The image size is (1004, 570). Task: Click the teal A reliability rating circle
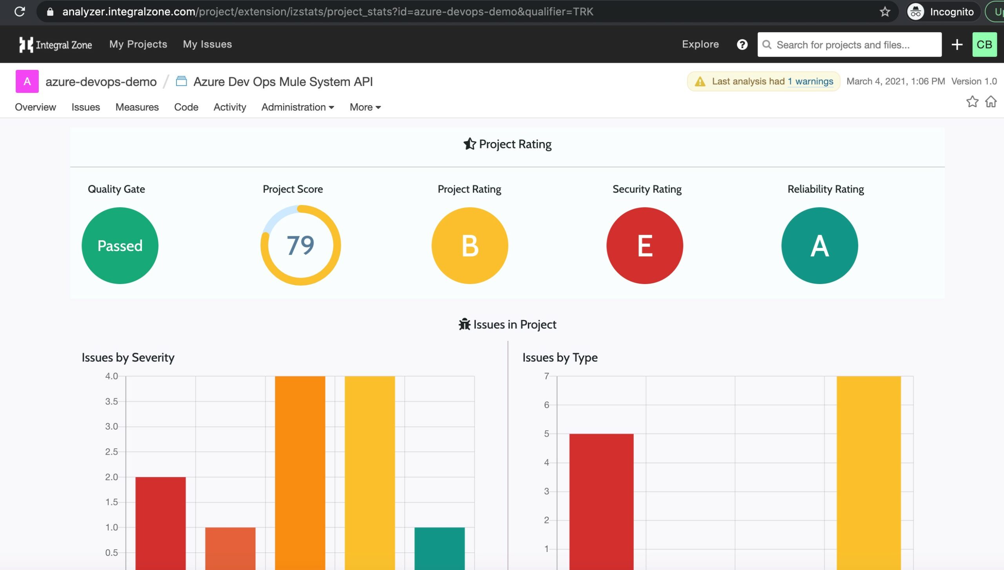[820, 246]
